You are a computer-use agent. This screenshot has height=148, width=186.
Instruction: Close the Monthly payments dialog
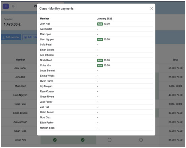152,8
